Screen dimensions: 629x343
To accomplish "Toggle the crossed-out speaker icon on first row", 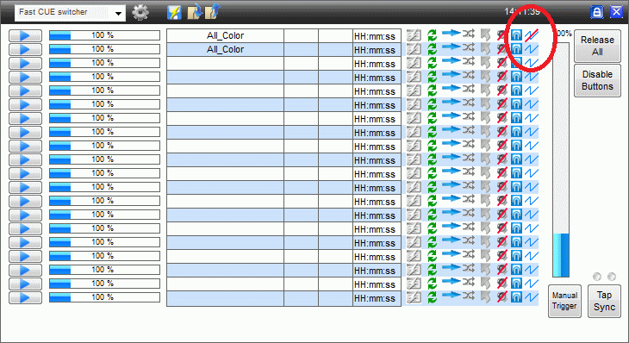I will point(501,35).
